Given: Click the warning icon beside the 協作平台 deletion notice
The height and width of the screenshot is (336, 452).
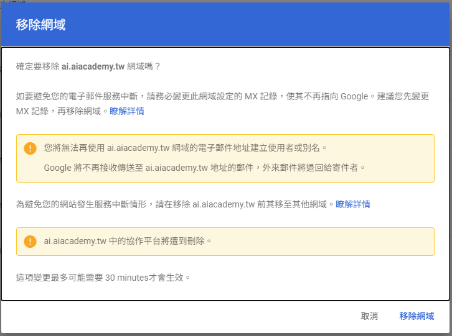Looking at the screenshot, I should (30, 241).
